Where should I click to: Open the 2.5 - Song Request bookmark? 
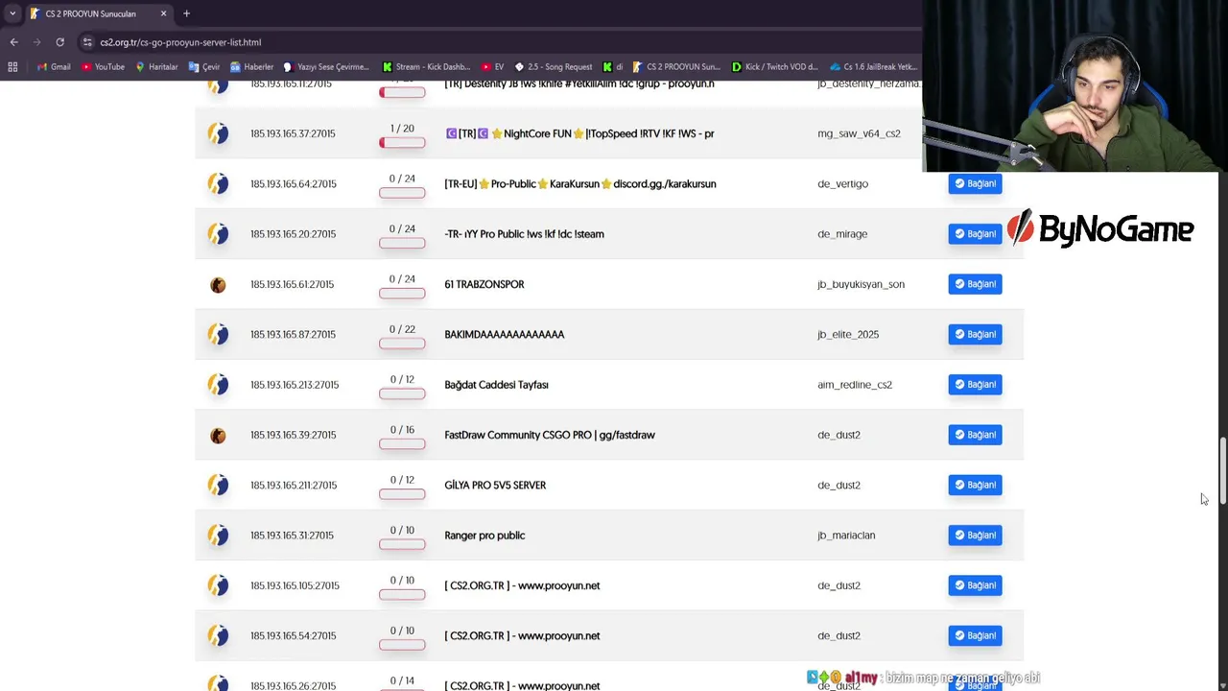tap(554, 67)
